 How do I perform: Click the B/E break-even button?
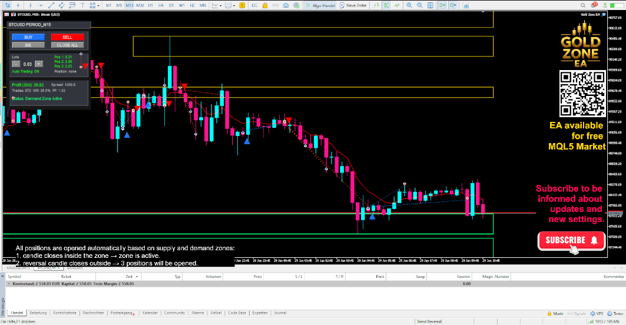click(28, 45)
